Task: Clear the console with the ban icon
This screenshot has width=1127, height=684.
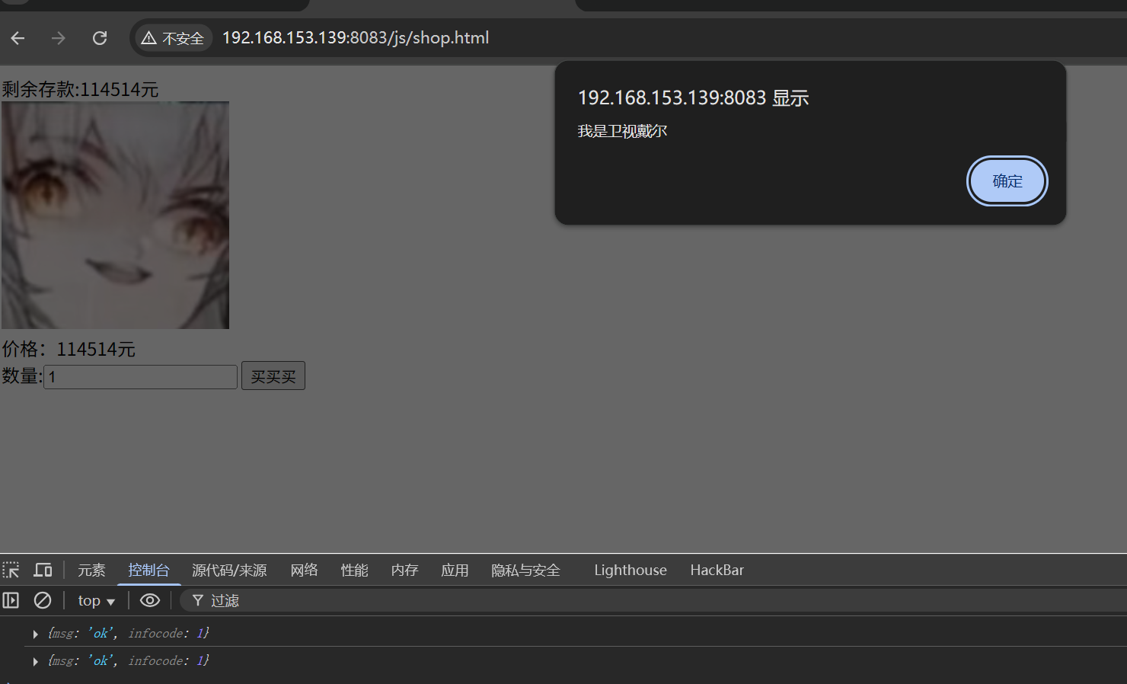Action: (x=43, y=600)
